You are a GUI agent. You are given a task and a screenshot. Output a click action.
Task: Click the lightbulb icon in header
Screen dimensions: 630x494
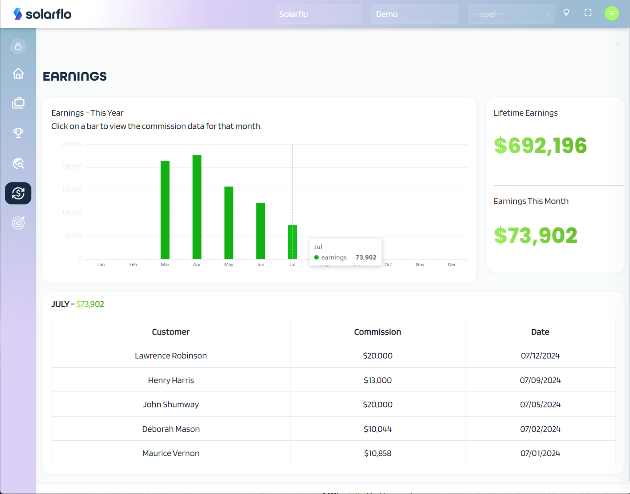coord(566,13)
